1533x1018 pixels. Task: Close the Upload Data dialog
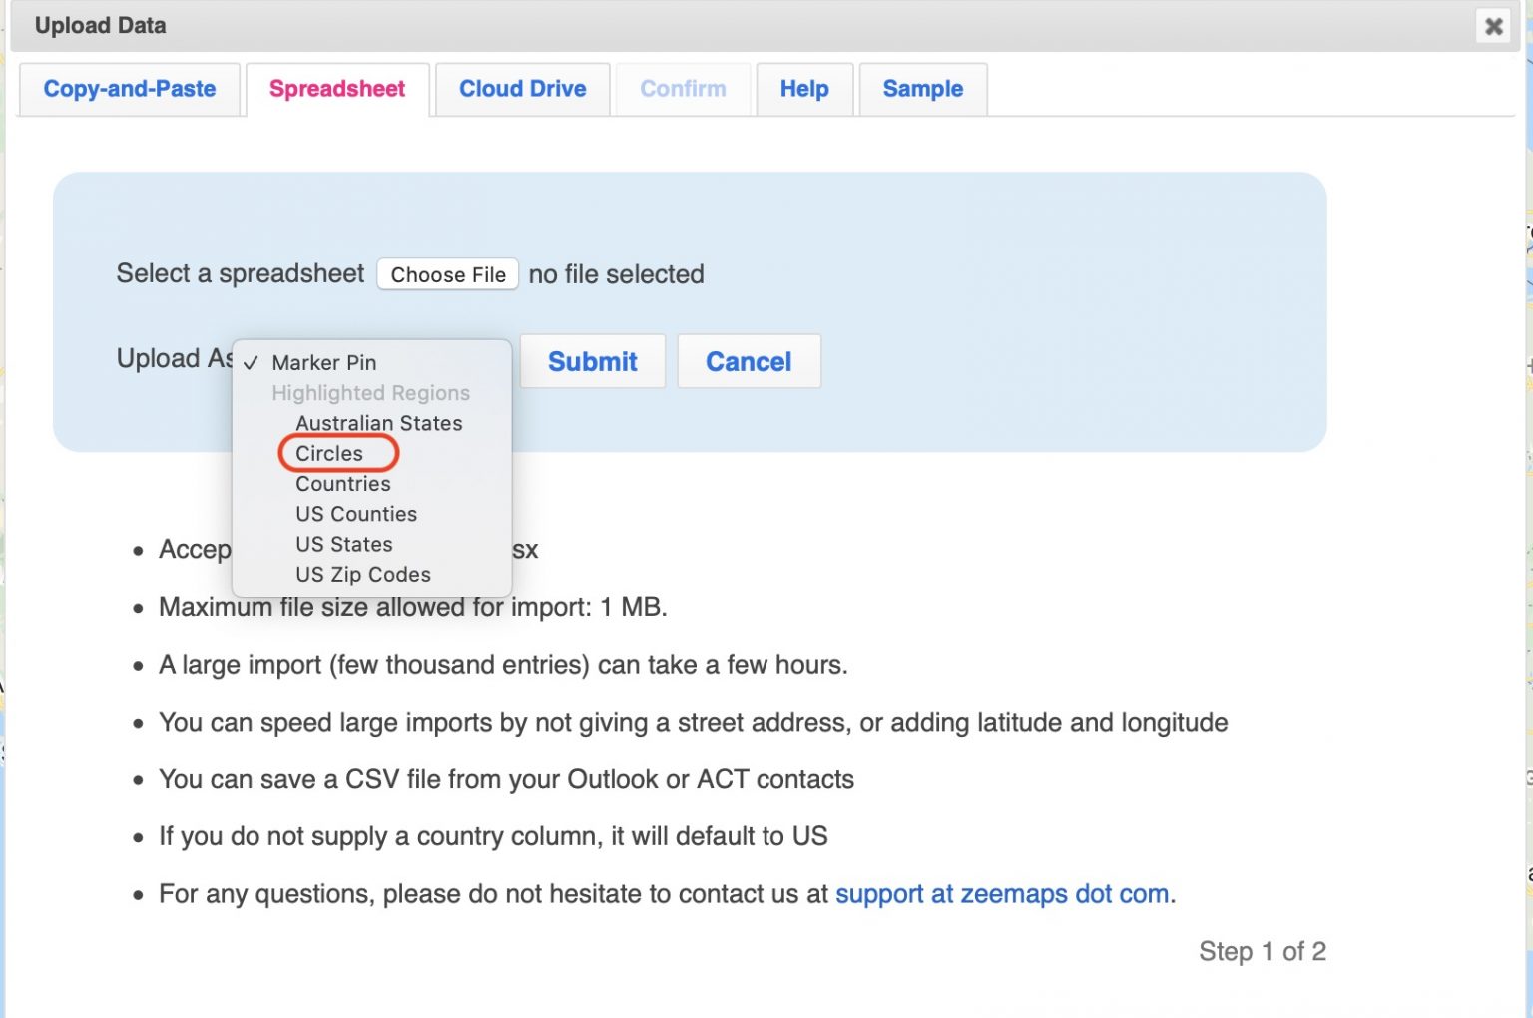click(x=1493, y=27)
